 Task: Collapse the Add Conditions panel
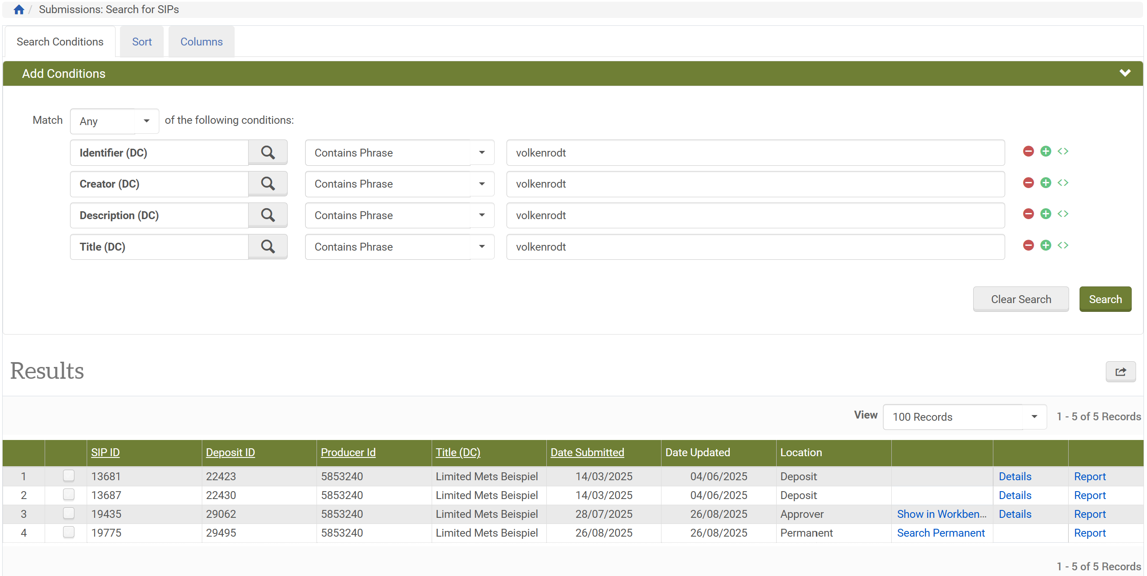[x=1125, y=73]
